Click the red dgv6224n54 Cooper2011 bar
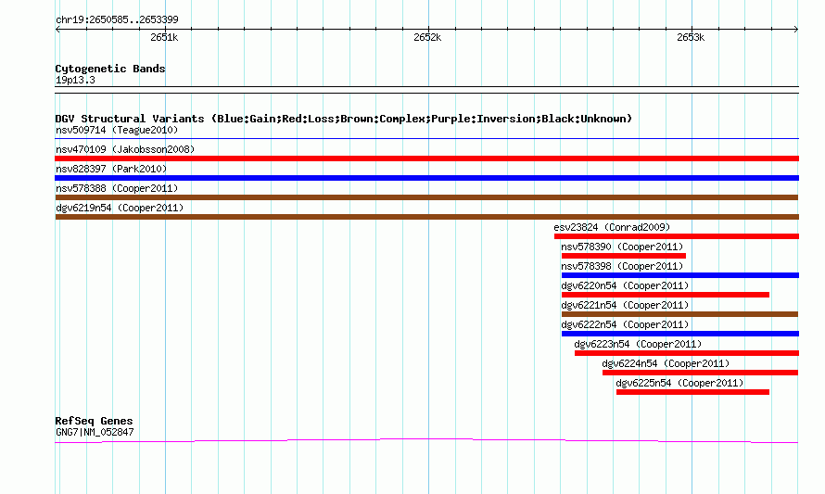 point(700,373)
